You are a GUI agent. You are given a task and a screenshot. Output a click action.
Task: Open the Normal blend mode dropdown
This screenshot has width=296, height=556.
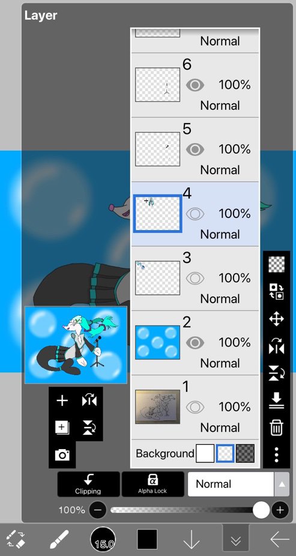click(238, 484)
